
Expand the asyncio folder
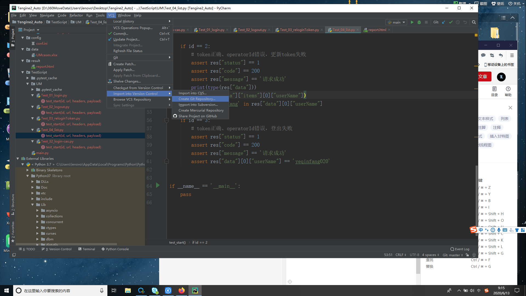click(38, 210)
